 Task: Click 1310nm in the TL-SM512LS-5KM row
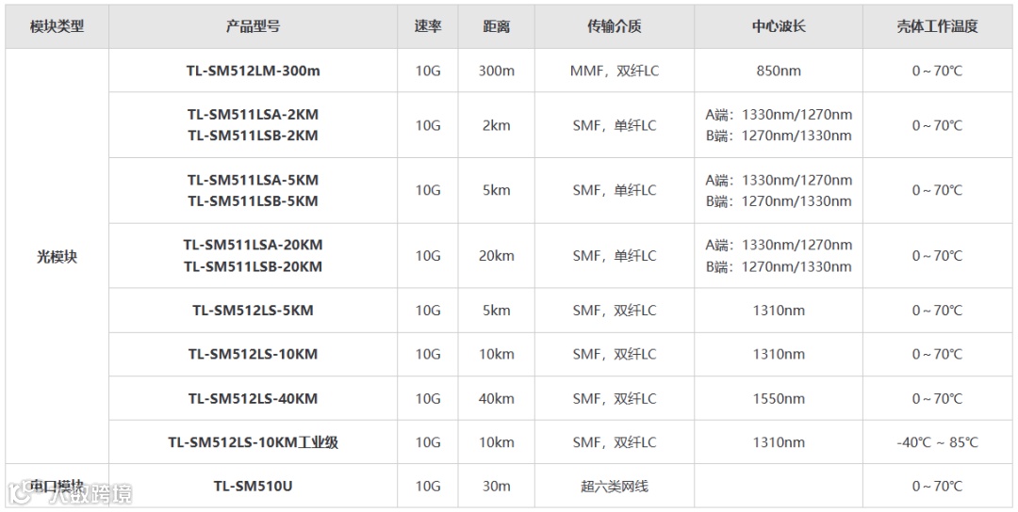779,311
